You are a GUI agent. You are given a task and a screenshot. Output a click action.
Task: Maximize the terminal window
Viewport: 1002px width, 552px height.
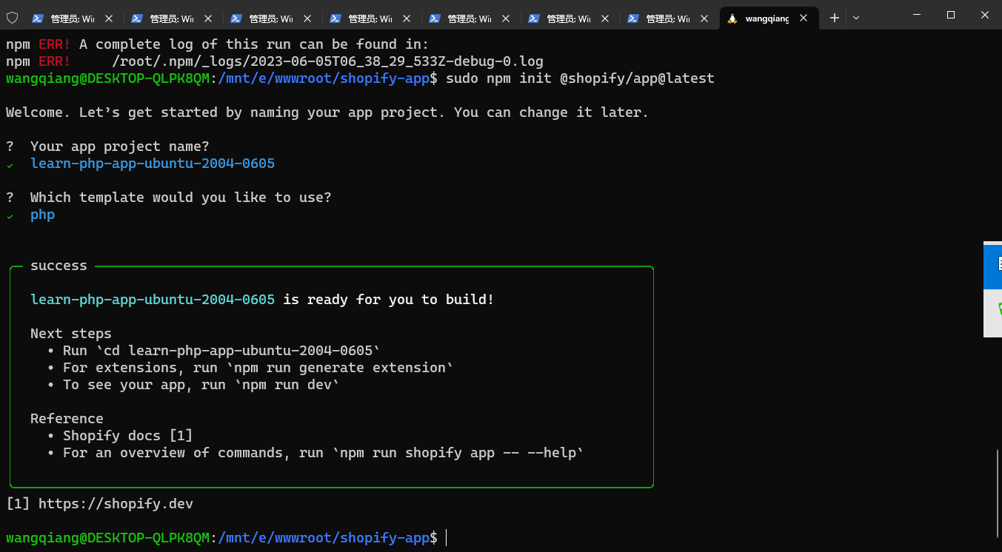(x=951, y=15)
